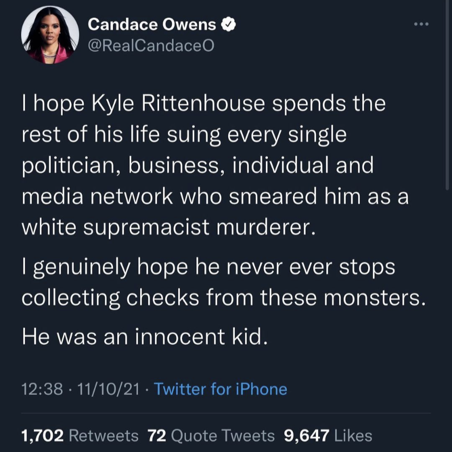Screen dimensions: 452x452
Task: Show the 9,647 Likes list
Action: [327, 435]
